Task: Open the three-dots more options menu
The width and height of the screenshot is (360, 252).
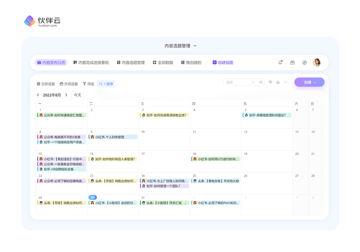Action: (x=285, y=82)
